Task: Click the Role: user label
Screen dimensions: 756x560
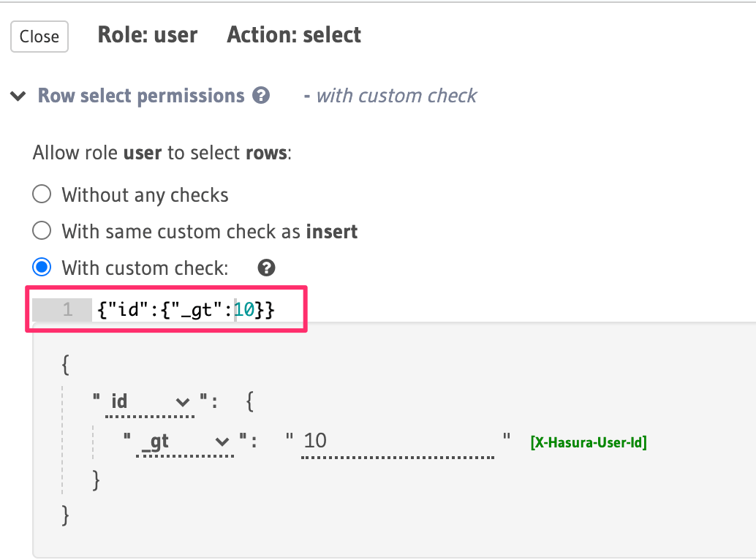Action: [148, 35]
